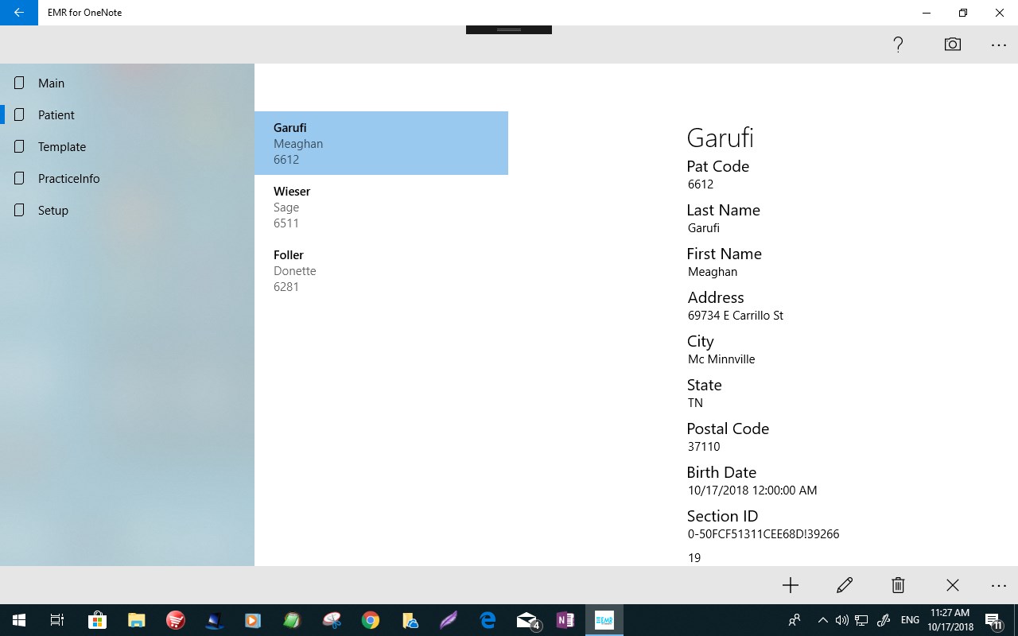Add a new patient record

tap(790, 585)
